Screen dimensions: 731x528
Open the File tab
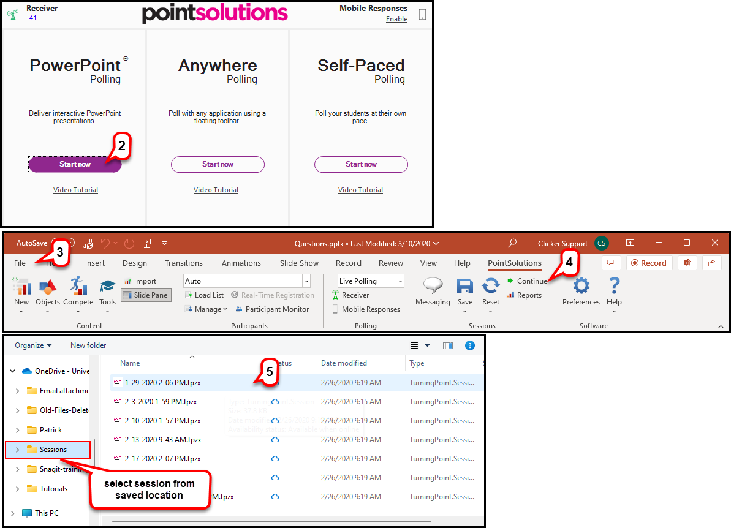coord(20,263)
